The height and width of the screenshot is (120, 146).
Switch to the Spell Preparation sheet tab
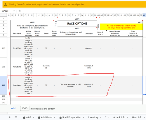(x=72, y=117)
